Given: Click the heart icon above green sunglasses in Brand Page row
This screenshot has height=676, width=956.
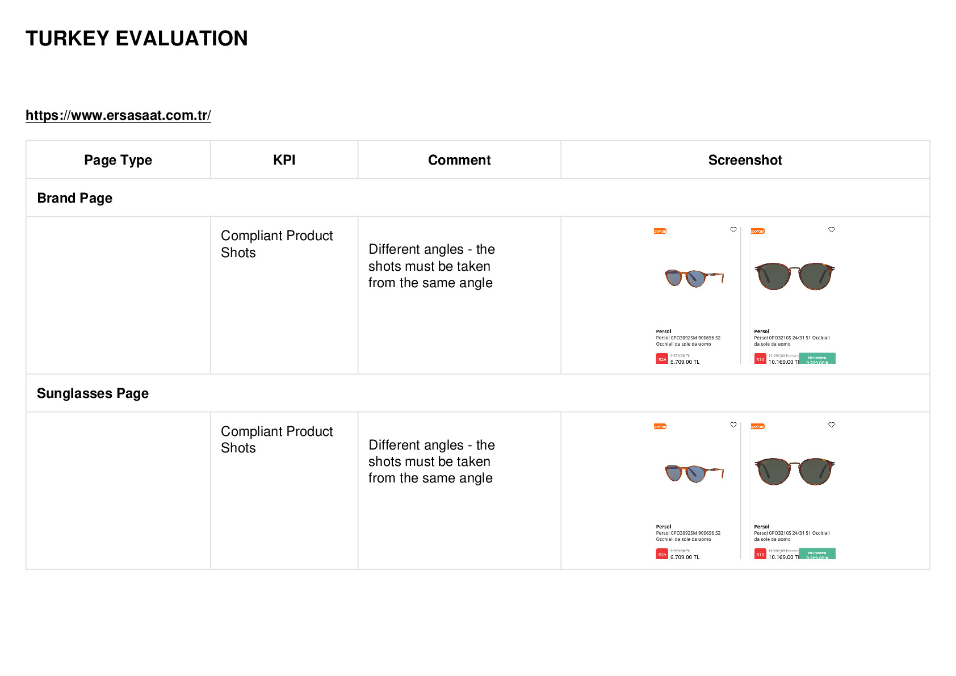Looking at the screenshot, I should (x=832, y=230).
